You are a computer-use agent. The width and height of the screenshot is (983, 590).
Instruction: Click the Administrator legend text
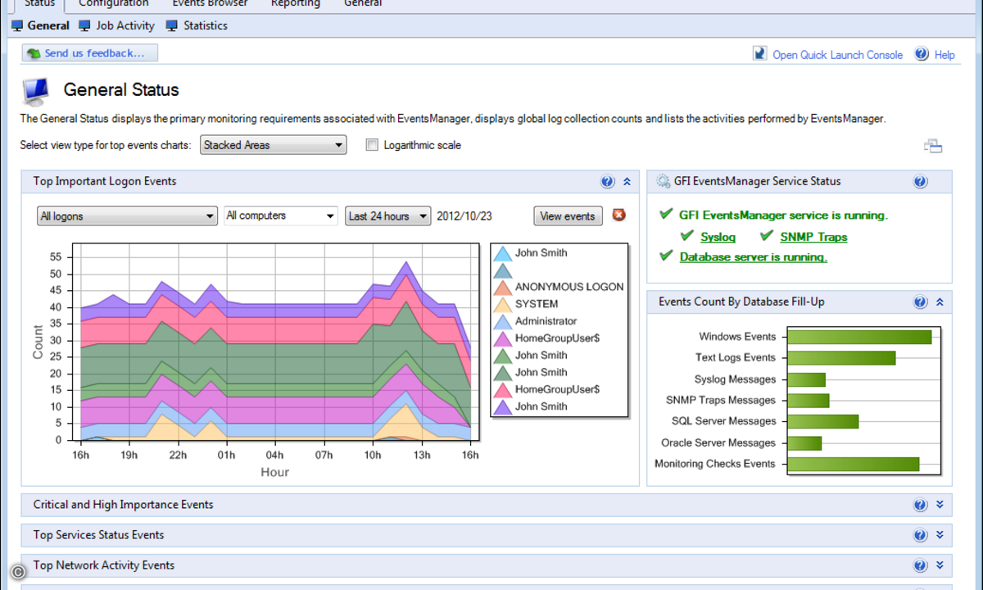point(546,321)
